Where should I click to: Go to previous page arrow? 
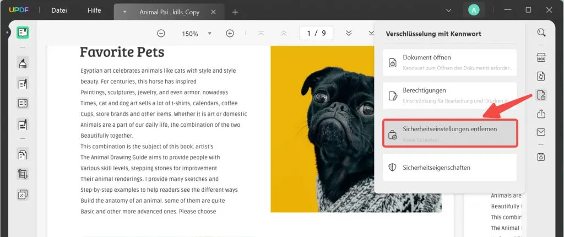[284, 34]
